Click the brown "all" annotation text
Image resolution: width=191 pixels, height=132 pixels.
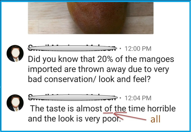(155, 119)
